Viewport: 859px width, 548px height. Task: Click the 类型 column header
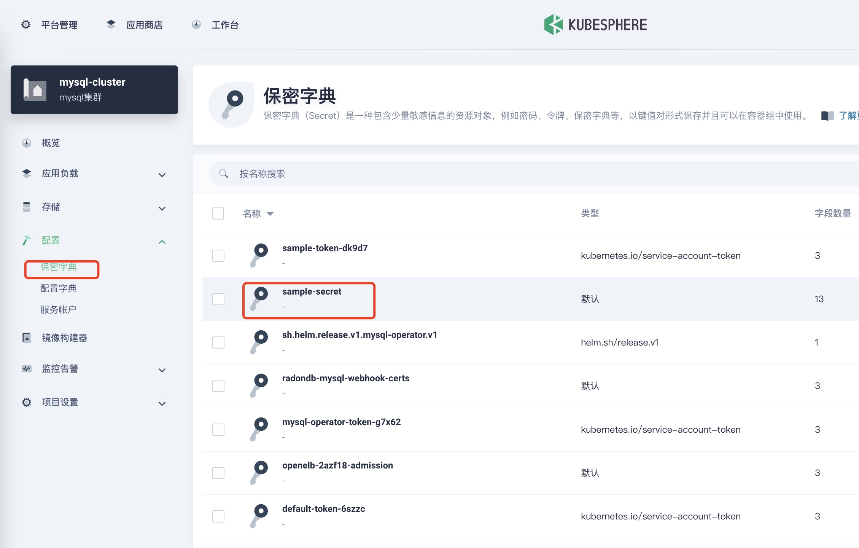(590, 213)
